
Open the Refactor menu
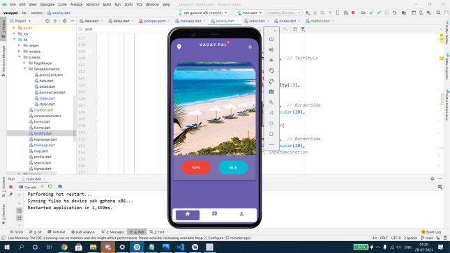tap(93, 4)
